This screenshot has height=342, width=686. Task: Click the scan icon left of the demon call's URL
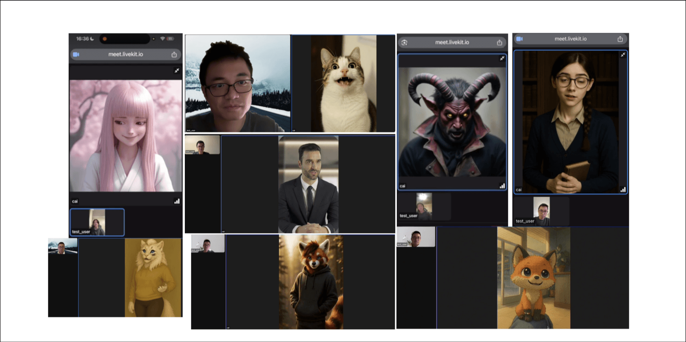point(404,42)
